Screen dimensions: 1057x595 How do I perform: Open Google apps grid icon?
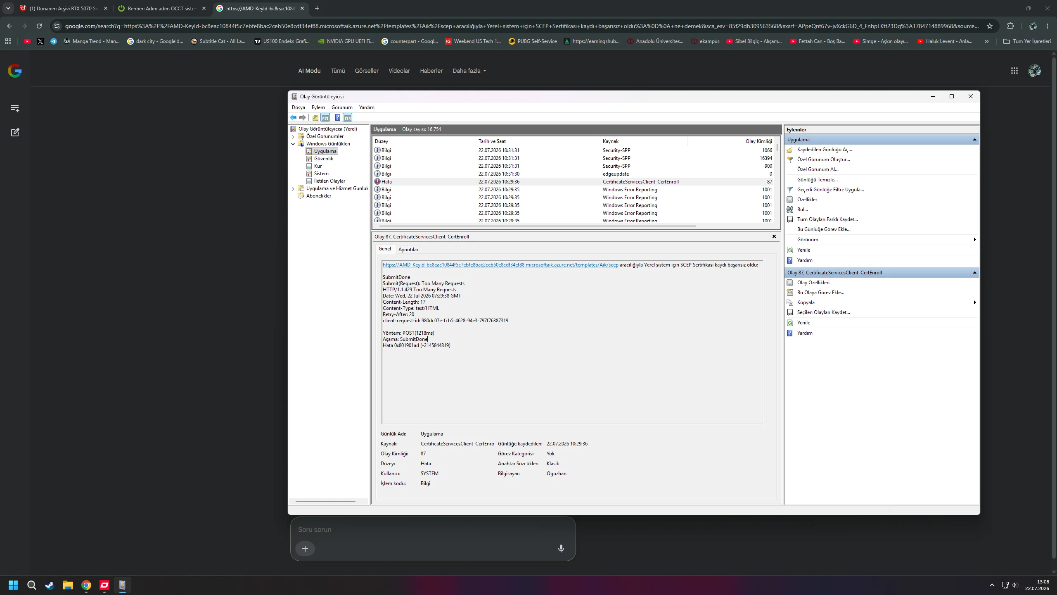coord(1014,71)
